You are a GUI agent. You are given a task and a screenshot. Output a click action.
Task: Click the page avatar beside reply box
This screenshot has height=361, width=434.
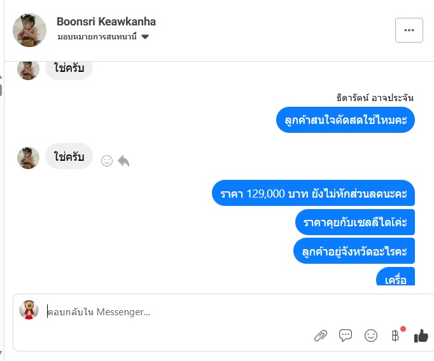29,310
